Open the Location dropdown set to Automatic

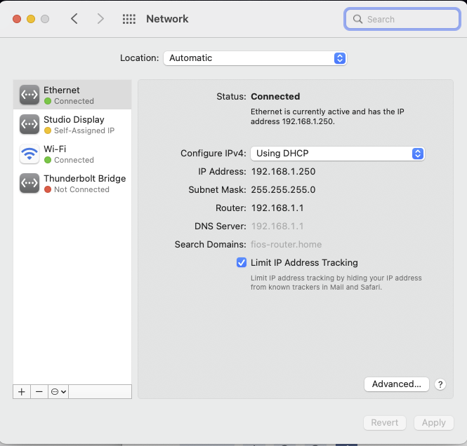click(x=255, y=58)
